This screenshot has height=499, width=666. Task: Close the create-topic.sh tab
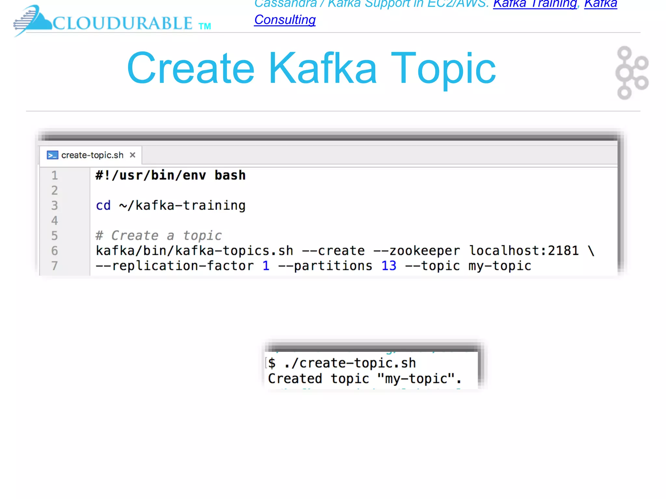point(132,155)
